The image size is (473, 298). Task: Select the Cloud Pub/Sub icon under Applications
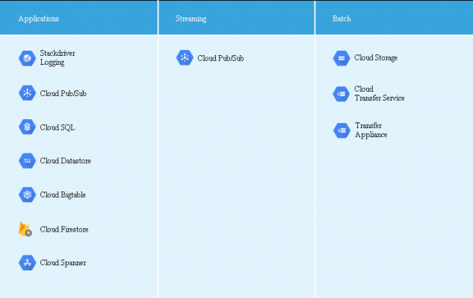coord(27,93)
